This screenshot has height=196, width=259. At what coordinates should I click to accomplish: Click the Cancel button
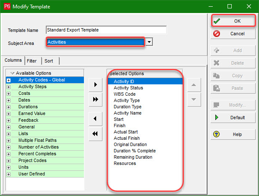pos(233,34)
